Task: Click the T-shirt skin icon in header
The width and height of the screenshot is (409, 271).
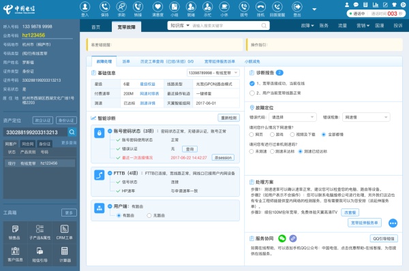Action: point(394,5)
